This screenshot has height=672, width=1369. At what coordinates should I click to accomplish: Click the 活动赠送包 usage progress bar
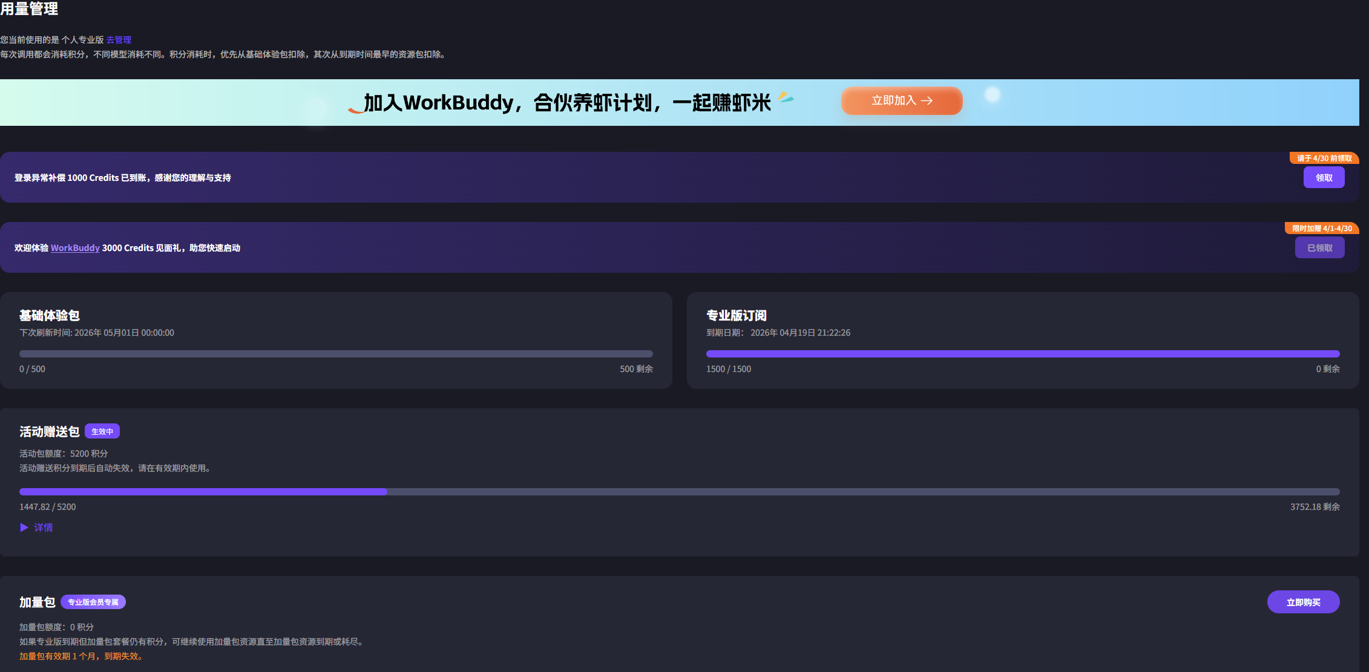click(x=679, y=492)
